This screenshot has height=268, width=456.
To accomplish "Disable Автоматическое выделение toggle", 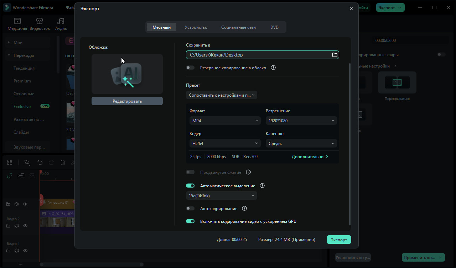I will click(190, 186).
